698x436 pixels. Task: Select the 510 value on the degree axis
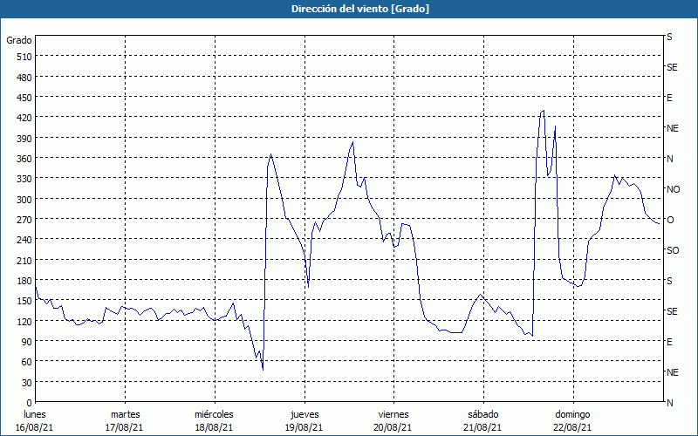[25, 57]
